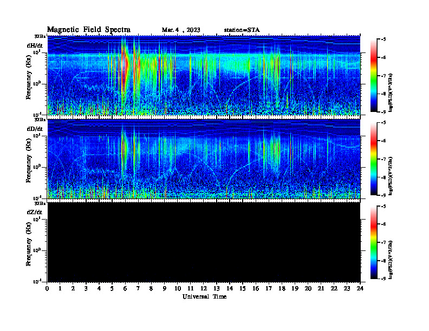The width and height of the screenshot is (429, 331).
Task: Click the "station=STA" label
Action: (x=242, y=30)
